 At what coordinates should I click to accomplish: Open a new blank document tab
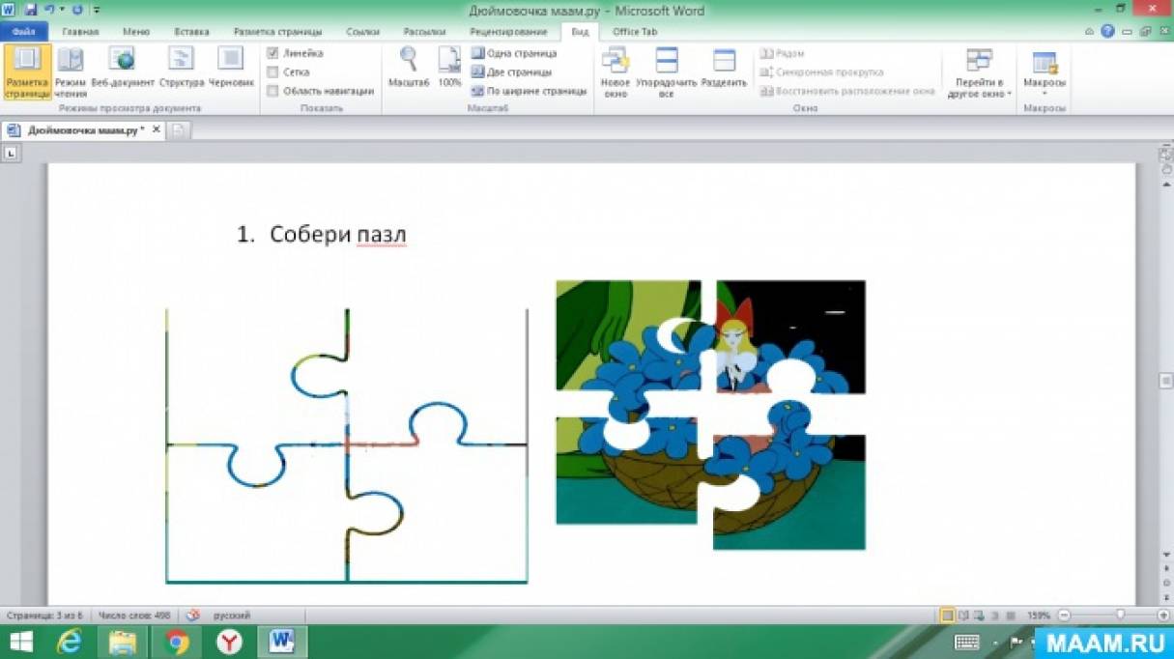pos(180,129)
